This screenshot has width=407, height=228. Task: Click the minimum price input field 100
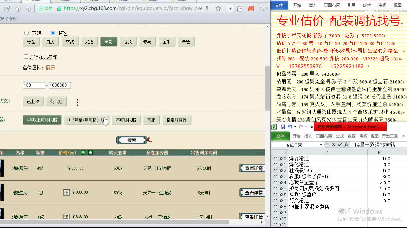point(34,85)
